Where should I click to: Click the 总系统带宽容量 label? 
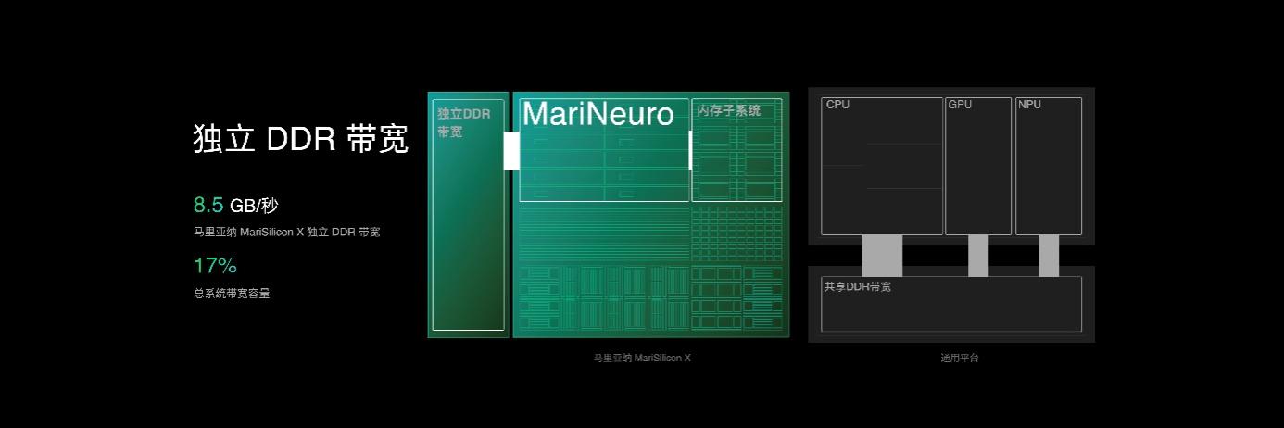coord(232,294)
